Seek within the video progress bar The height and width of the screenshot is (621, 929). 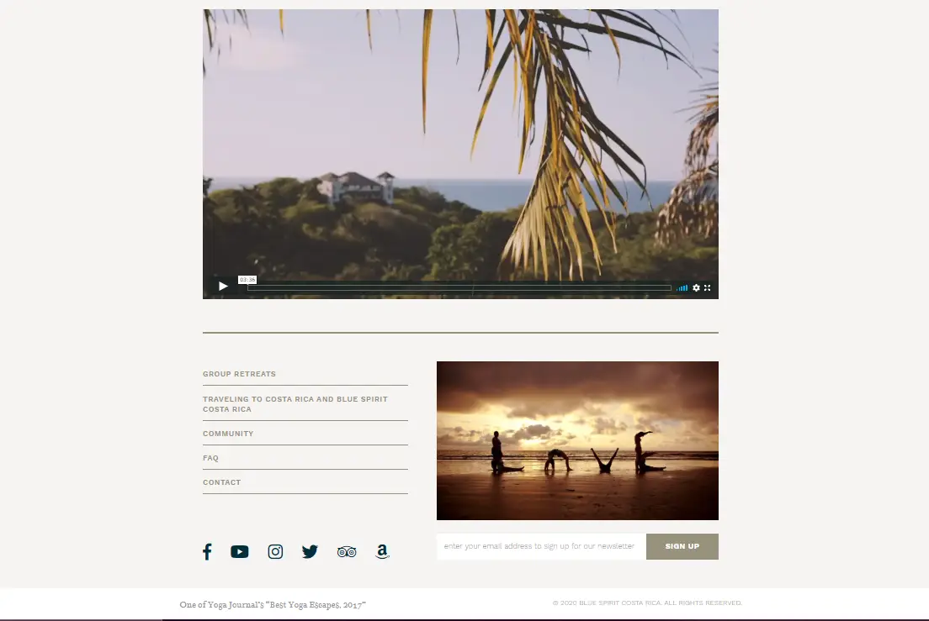tap(459, 287)
